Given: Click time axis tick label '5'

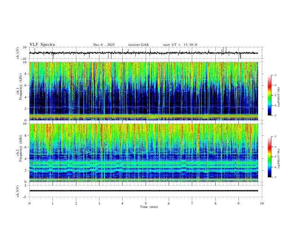Looking at the screenshot, I should (146, 203).
